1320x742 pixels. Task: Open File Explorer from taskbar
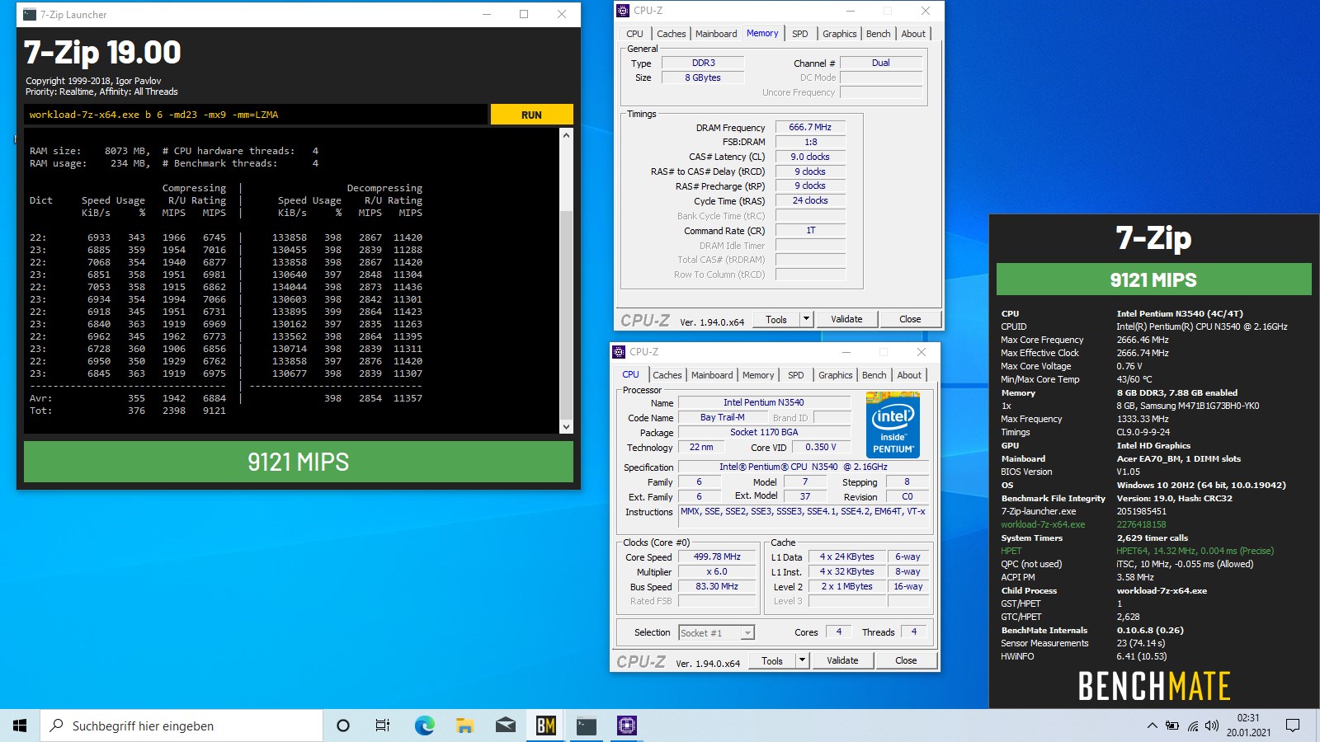coord(464,726)
